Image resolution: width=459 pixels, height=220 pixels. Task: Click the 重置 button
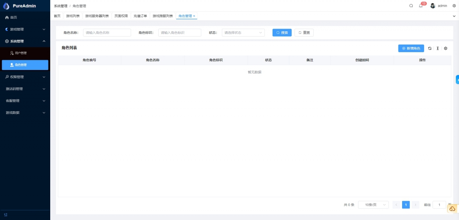304,33
